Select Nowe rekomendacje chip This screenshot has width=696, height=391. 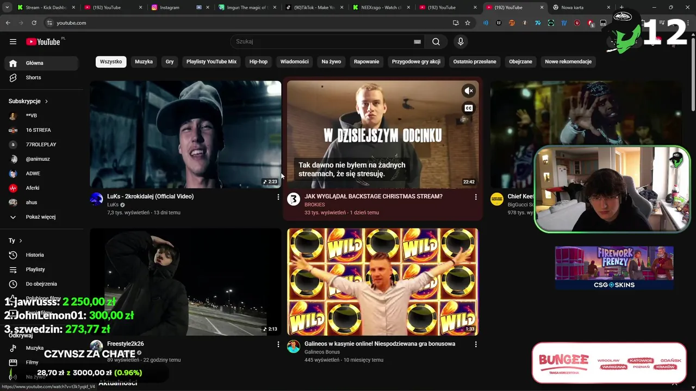tap(568, 62)
